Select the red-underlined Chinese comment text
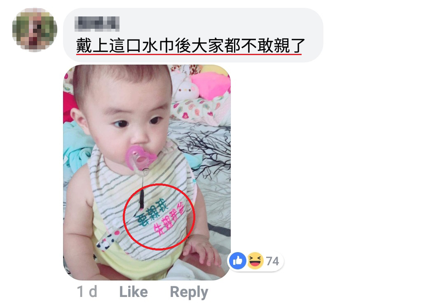 (190, 46)
